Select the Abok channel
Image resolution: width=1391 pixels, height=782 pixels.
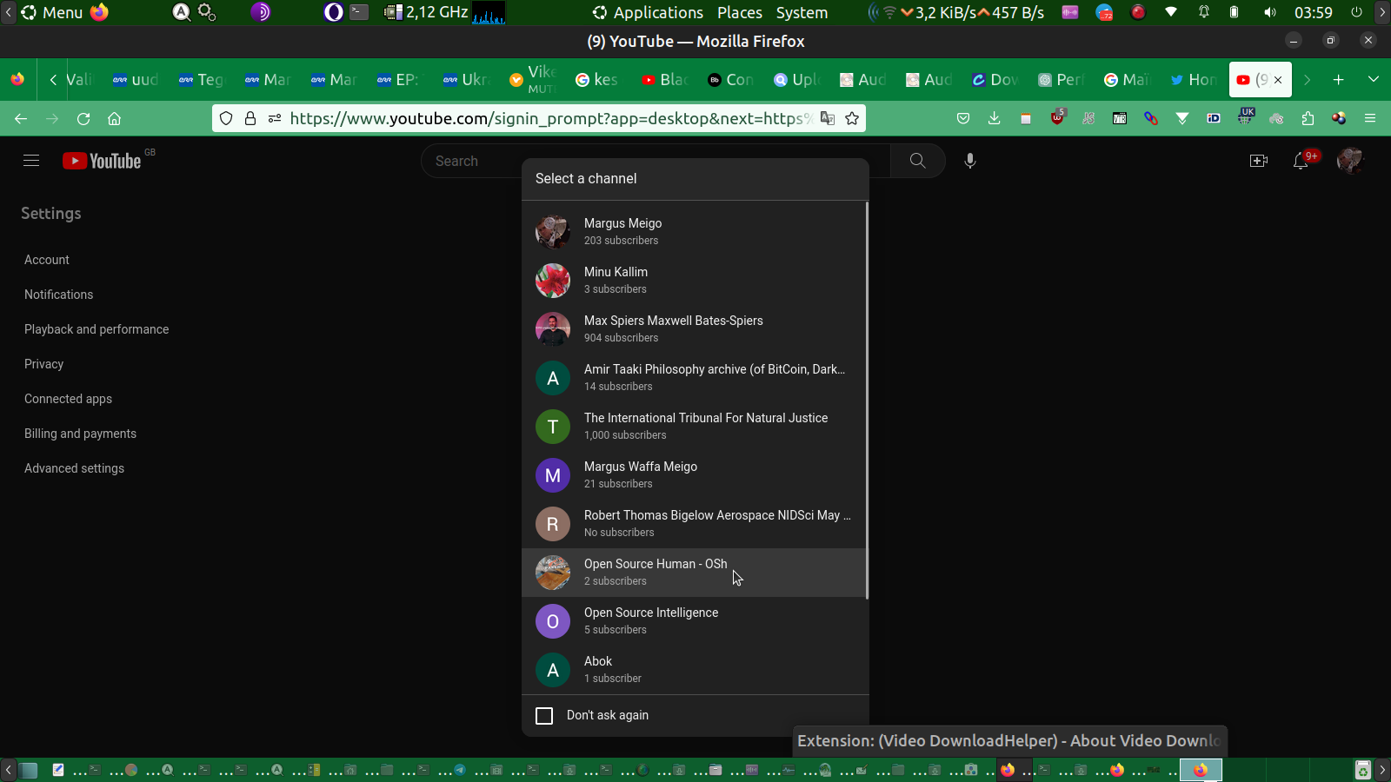click(694, 670)
